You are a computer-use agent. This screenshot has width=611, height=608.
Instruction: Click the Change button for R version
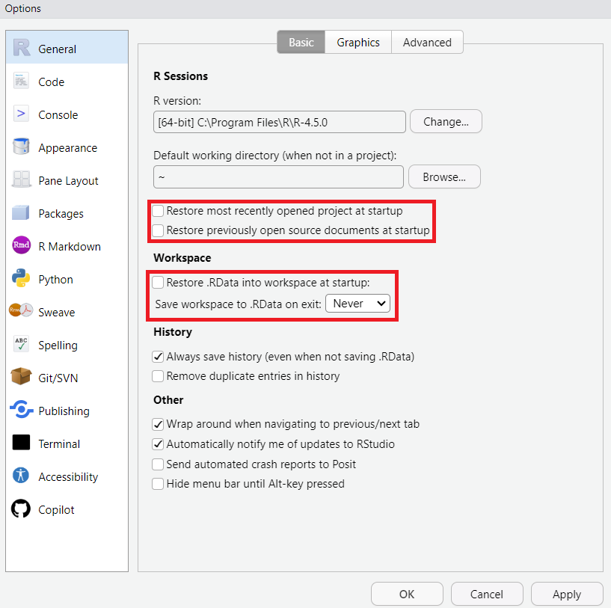pyautogui.click(x=446, y=121)
